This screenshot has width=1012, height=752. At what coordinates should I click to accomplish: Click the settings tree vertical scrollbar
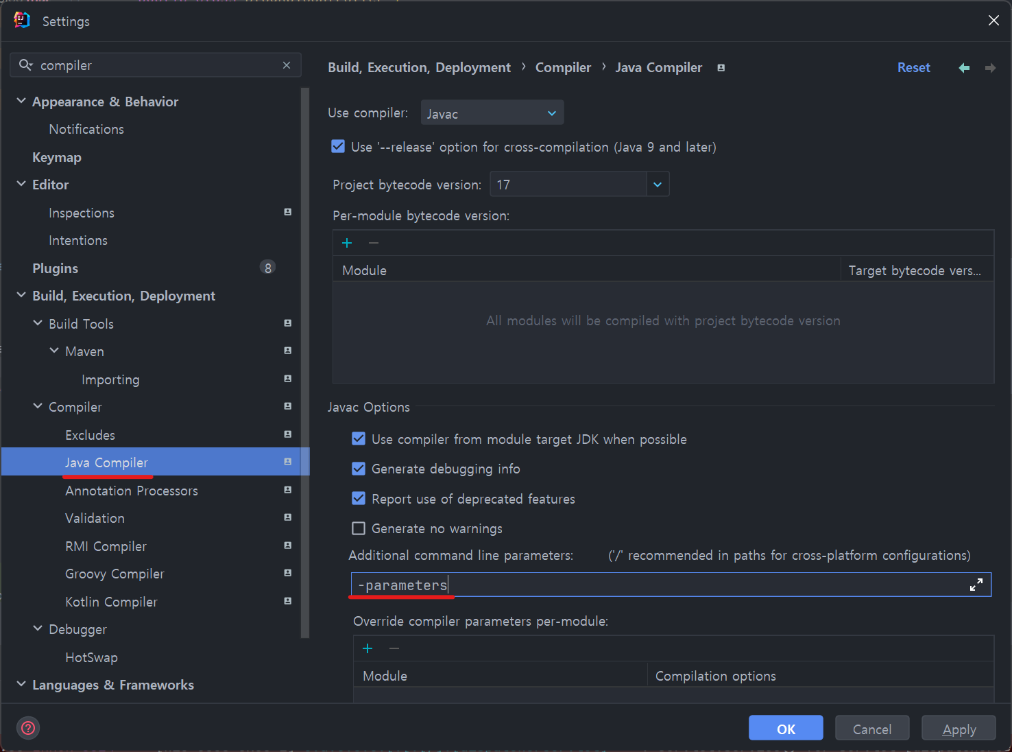(305, 362)
